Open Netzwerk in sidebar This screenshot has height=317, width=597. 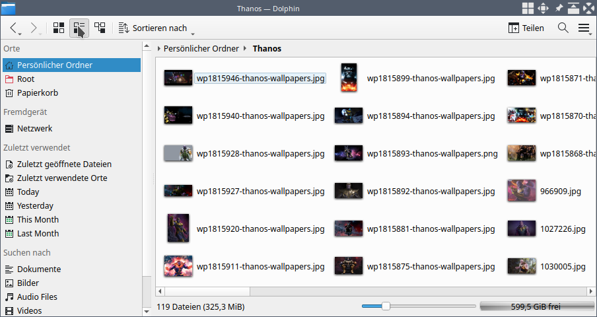(x=71, y=129)
